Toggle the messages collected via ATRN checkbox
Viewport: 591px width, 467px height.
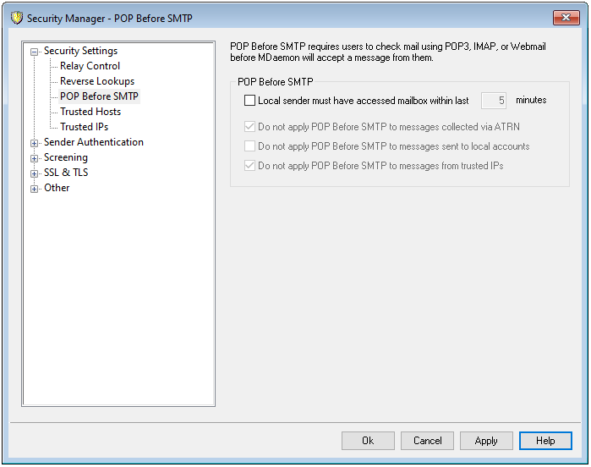[249, 127]
